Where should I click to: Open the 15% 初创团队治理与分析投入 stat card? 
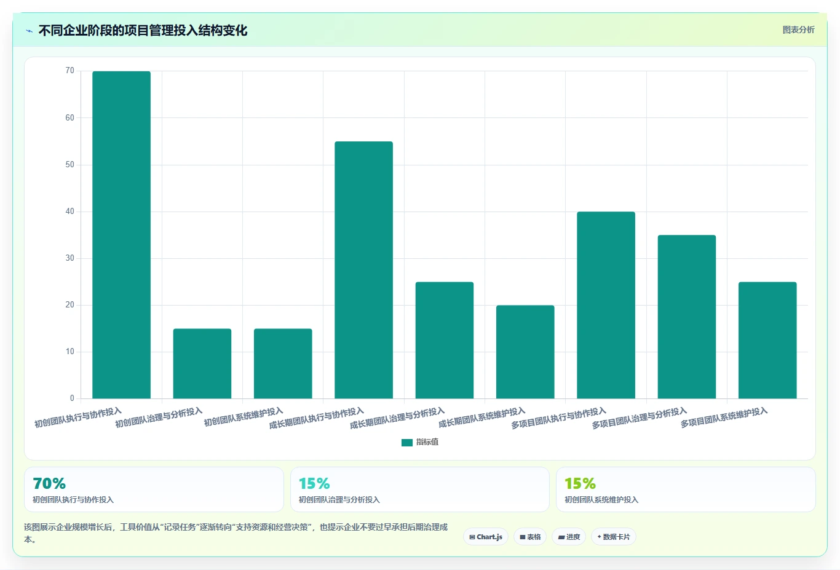[x=419, y=489]
